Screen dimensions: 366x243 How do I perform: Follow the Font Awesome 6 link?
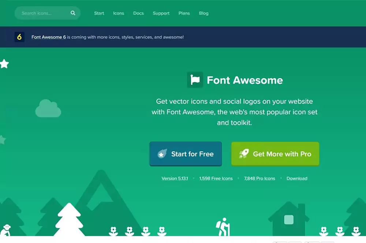[x=49, y=37]
